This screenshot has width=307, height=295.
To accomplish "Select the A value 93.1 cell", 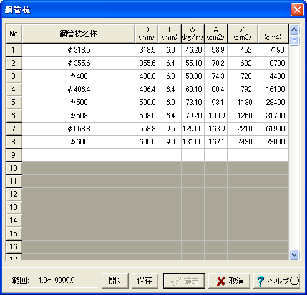I will (216, 102).
